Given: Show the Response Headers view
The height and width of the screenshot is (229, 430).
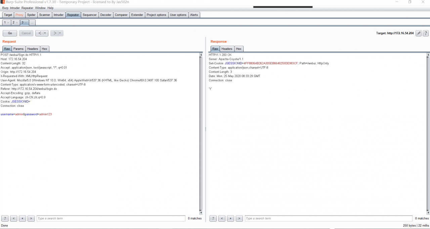Looking at the screenshot, I should (227, 49).
